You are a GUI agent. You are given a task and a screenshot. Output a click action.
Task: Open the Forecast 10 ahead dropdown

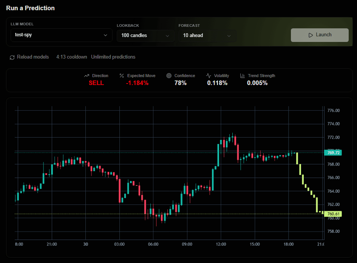pos(207,36)
